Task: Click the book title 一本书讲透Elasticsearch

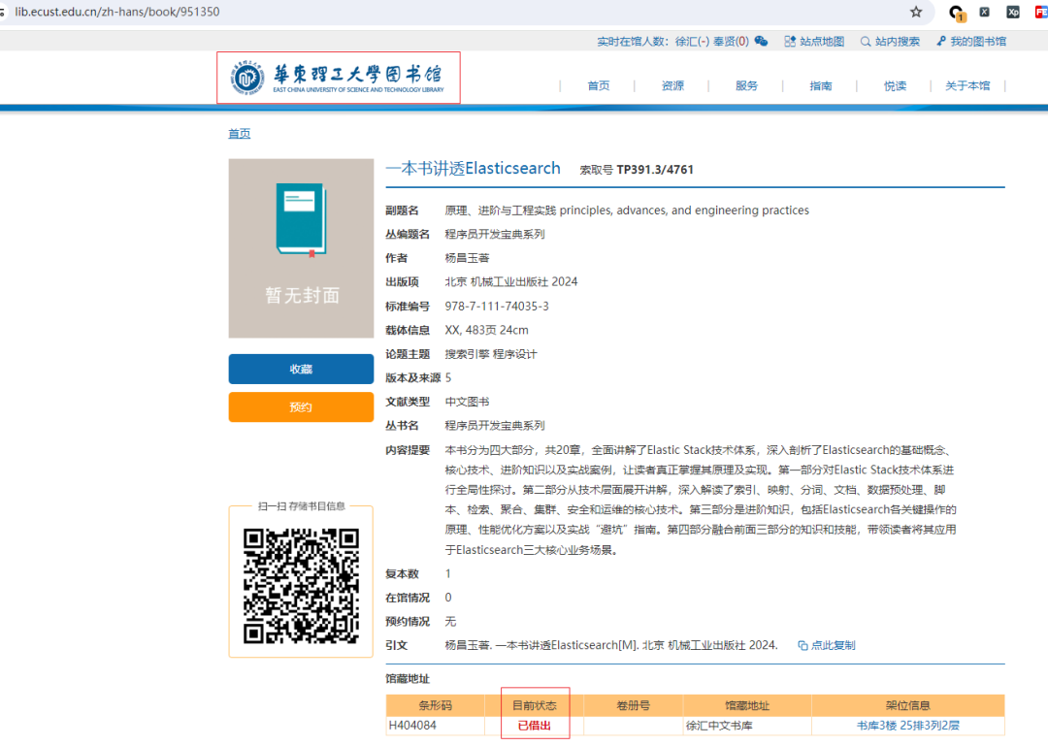Action: point(474,169)
